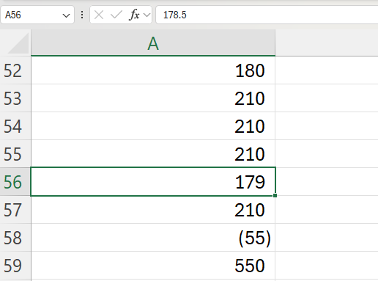
Task: Click empty cell B56 next to 179
Action: (327, 182)
